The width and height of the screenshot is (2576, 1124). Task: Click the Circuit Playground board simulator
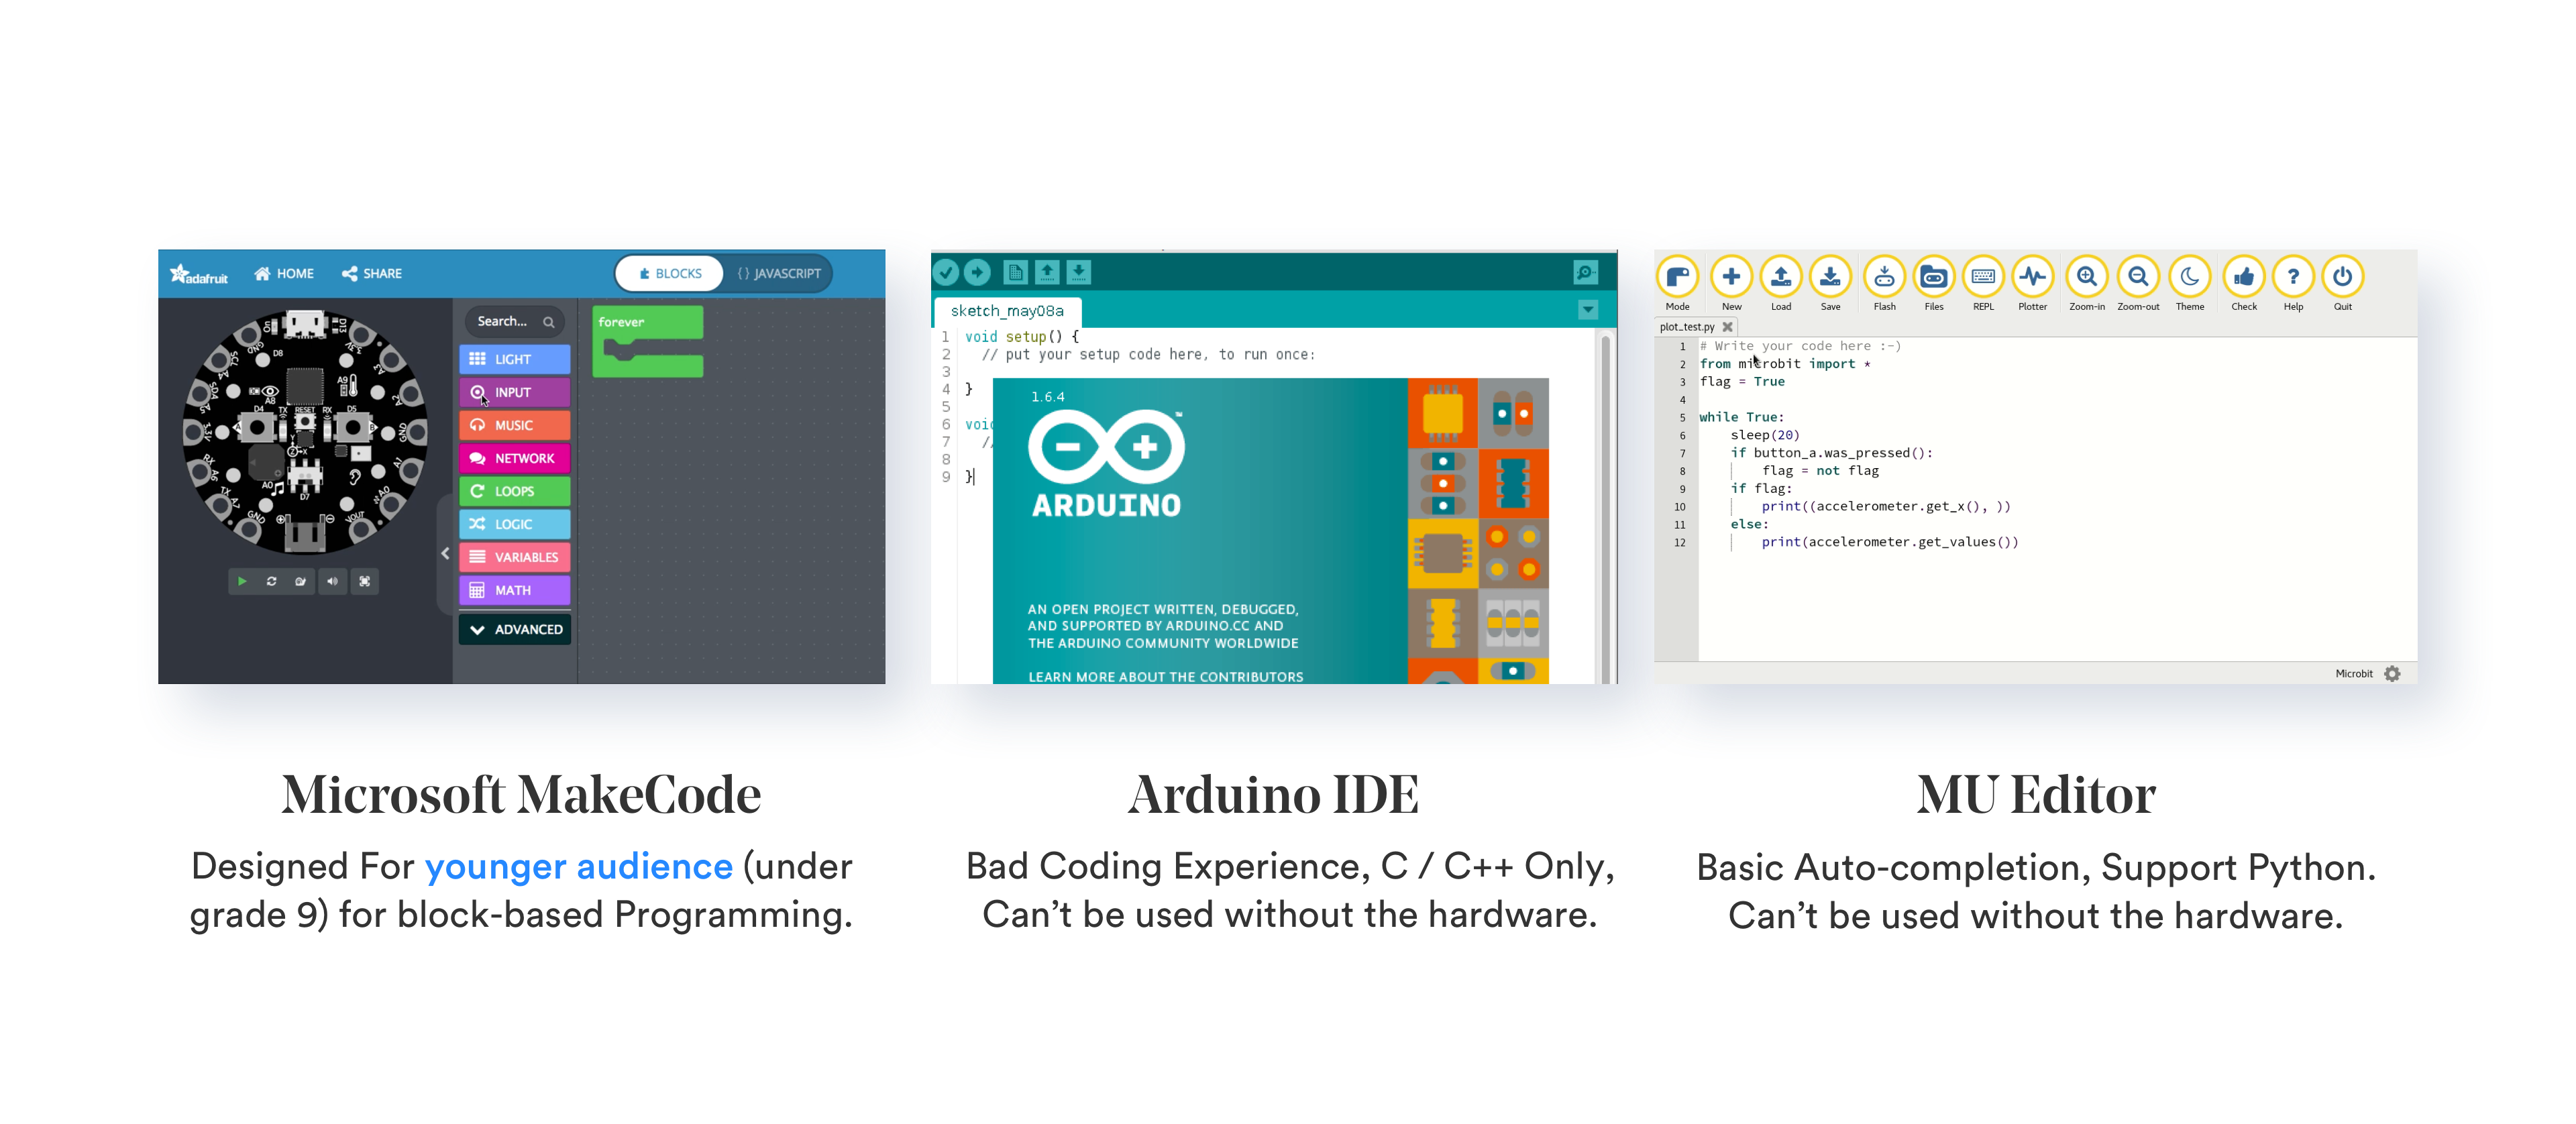305,432
